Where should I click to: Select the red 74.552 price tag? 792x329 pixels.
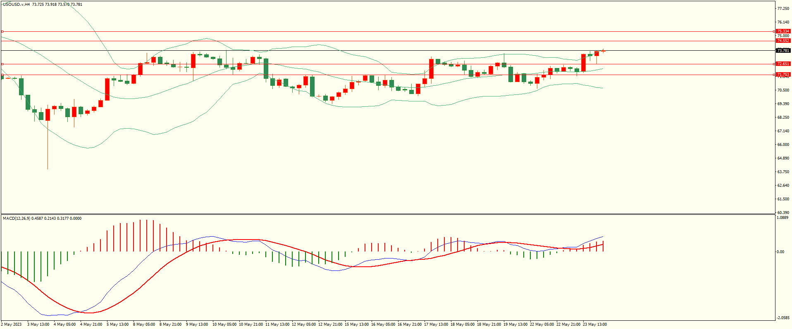click(783, 41)
